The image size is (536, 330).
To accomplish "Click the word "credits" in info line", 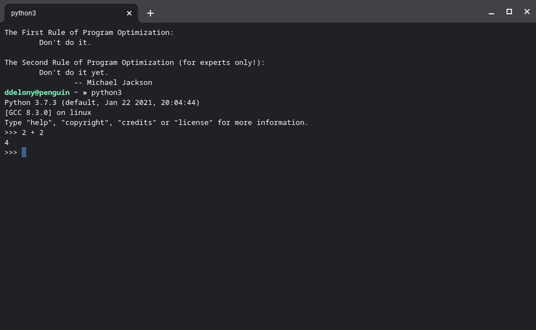I will pyautogui.click(x=134, y=123).
